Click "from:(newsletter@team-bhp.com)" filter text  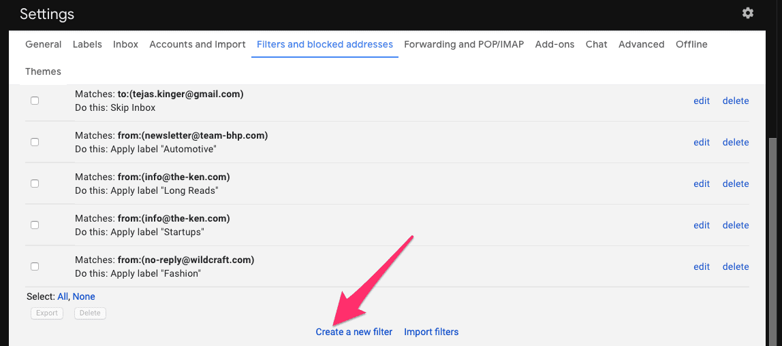193,135
